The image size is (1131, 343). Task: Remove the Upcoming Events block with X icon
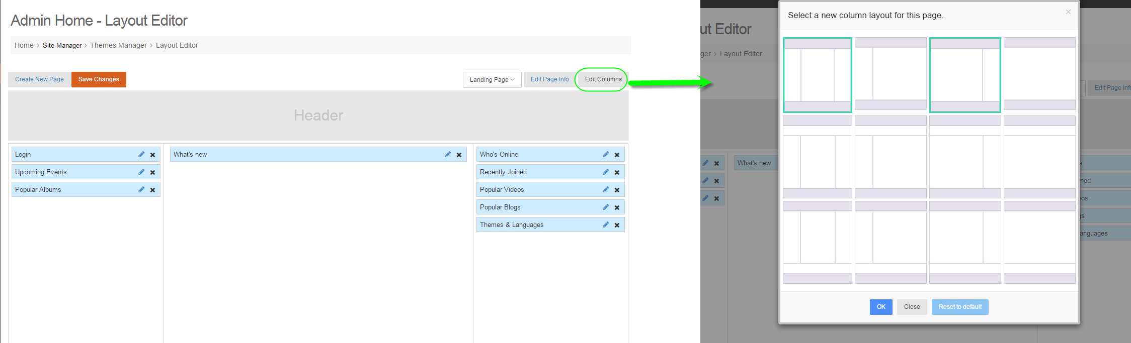[x=152, y=172]
